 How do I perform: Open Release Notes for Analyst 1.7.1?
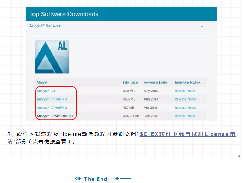(x=185, y=91)
